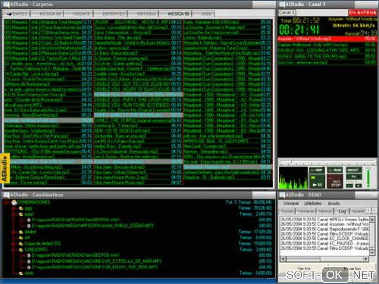Click log horizontal scrollbar right arrow
379x284 pixels.
point(366,259)
